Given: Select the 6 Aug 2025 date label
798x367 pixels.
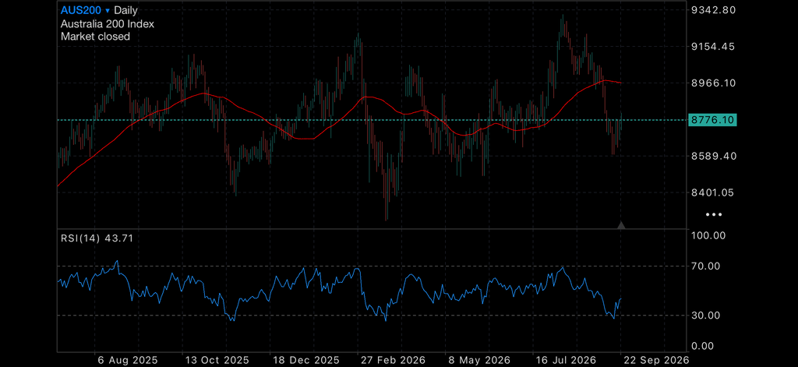Looking at the screenshot, I should 129,360.
